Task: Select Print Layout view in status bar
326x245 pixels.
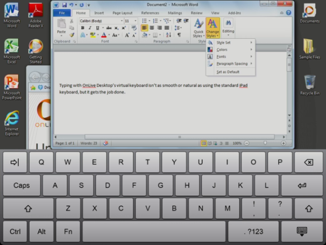Action: 203,143
